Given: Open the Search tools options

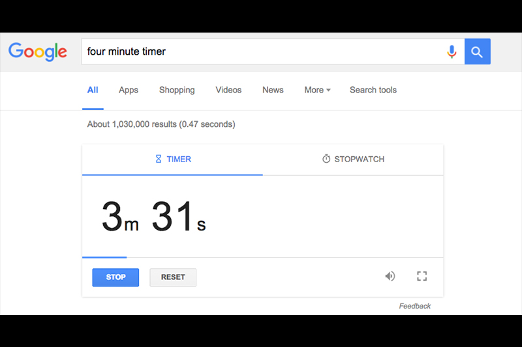Looking at the screenshot, I should 373,90.
